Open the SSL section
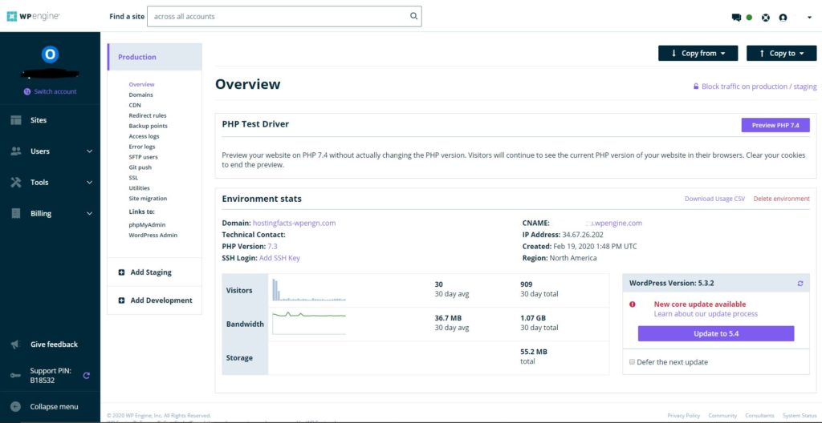This screenshot has height=423, width=822. 133,178
